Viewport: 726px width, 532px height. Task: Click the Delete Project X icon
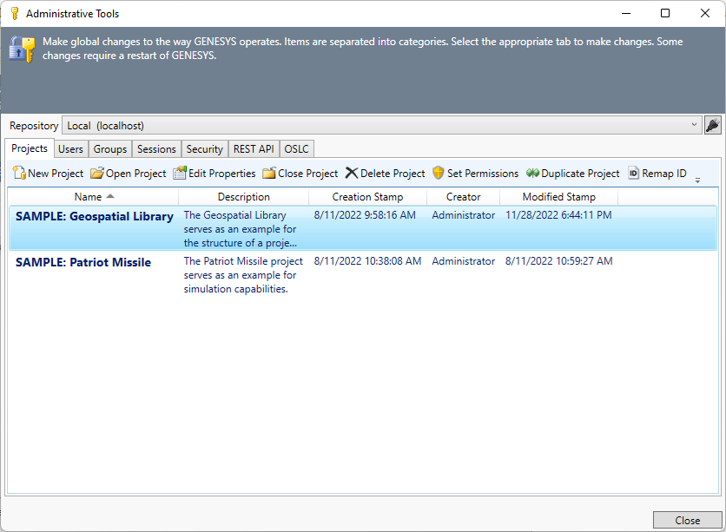(352, 174)
